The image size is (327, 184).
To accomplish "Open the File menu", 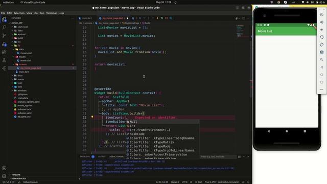I will (3, 13).
